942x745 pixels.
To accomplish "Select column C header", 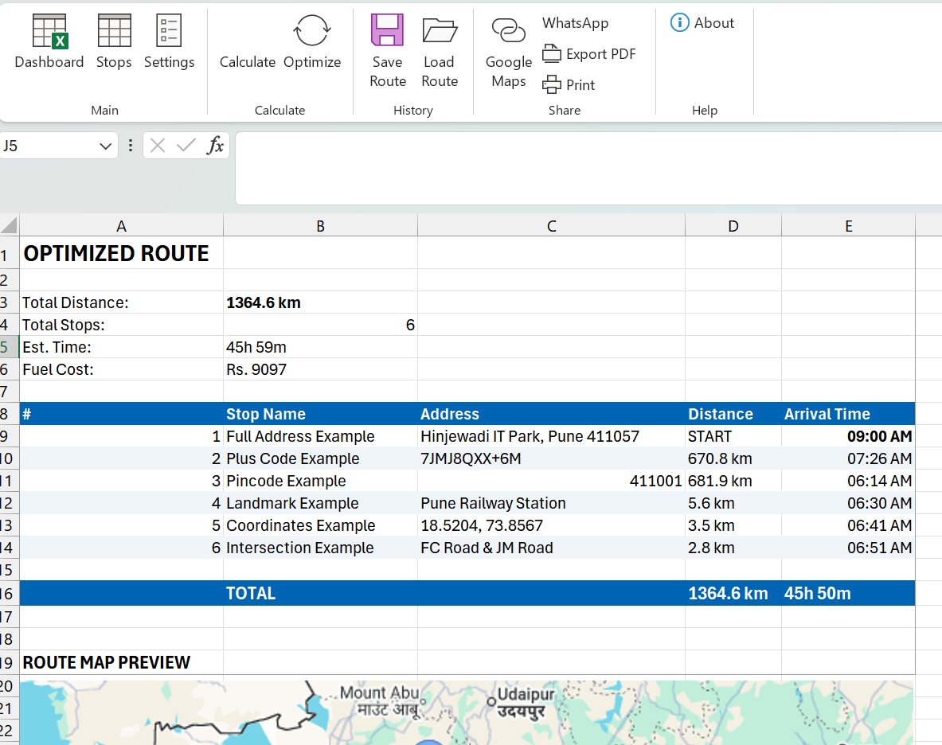I will click(551, 227).
